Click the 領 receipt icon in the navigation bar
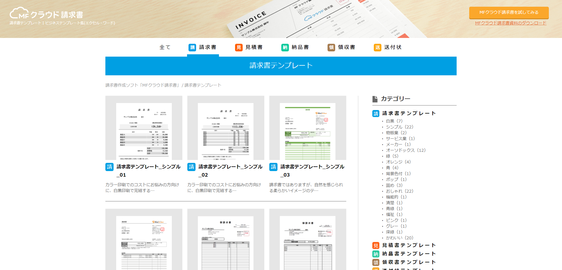This screenshot has width=562, height=270. pyautogui.click(x=331, y=47)
